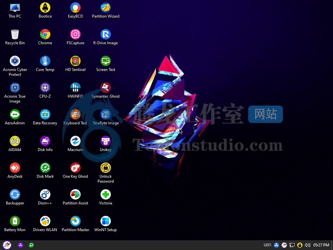Open the Start menu button
333x250 pixels.
(7, 245)
